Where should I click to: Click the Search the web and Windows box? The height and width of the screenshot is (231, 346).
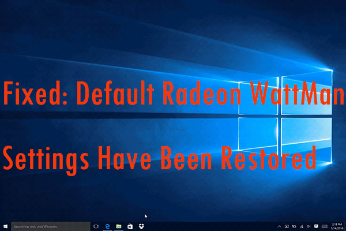click(x=51, y=226)
